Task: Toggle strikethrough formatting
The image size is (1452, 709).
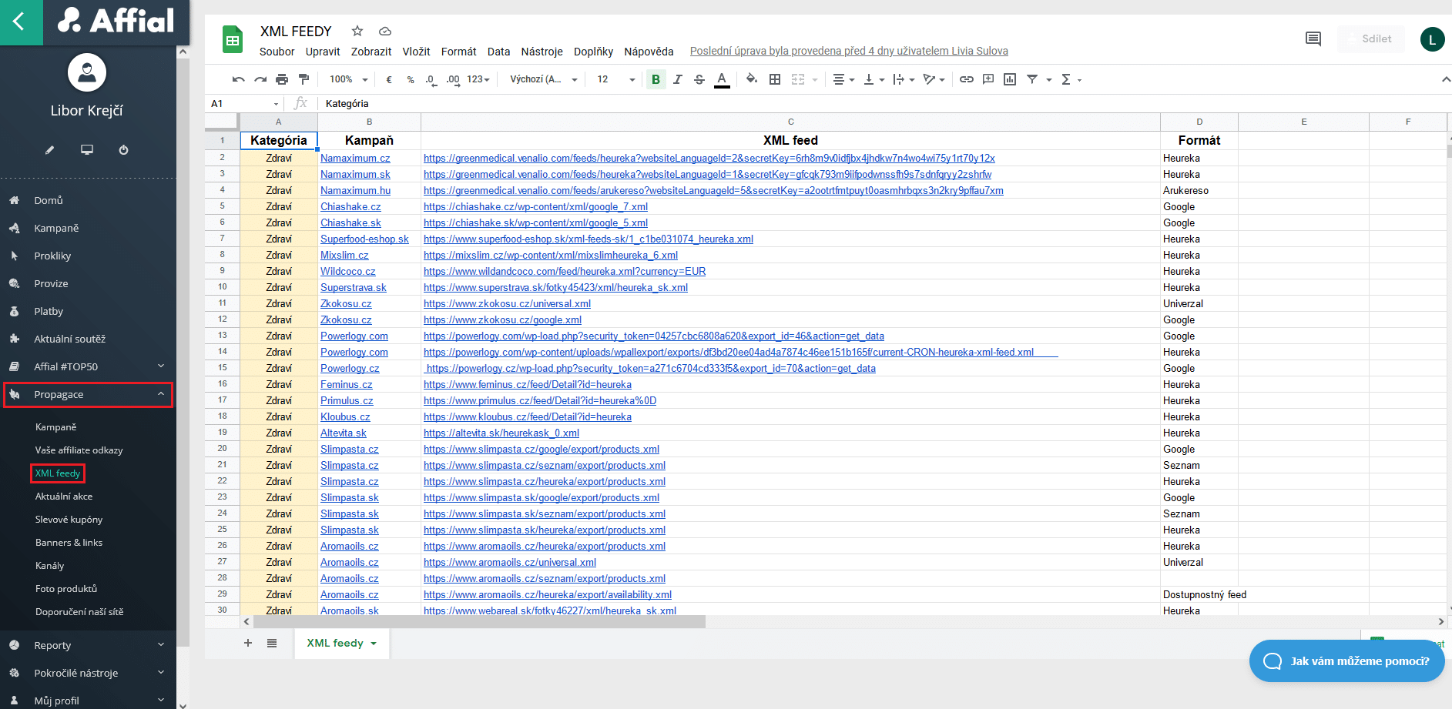Action: pyautogui.click(x=699, y=79)
